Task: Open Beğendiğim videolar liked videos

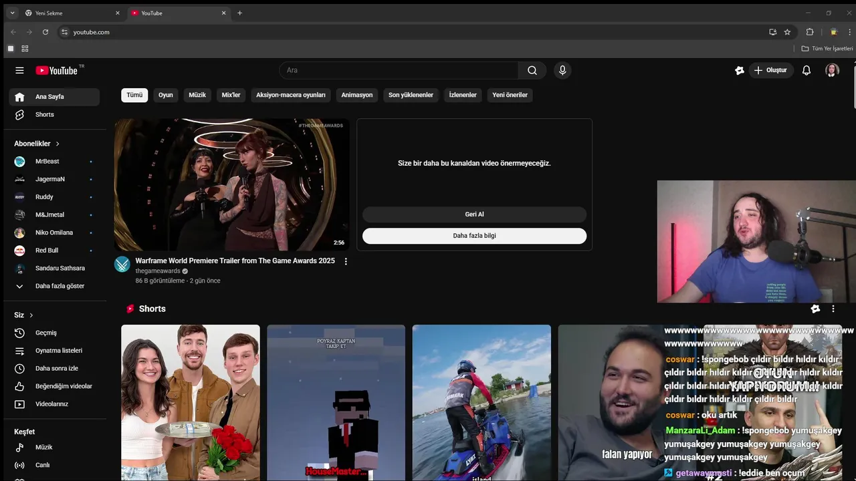Action: 54,386
